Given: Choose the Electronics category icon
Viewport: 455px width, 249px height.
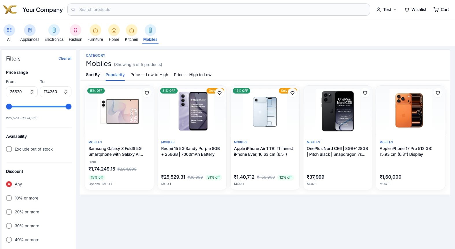Looking at the screenshot, I should [54, 30].
